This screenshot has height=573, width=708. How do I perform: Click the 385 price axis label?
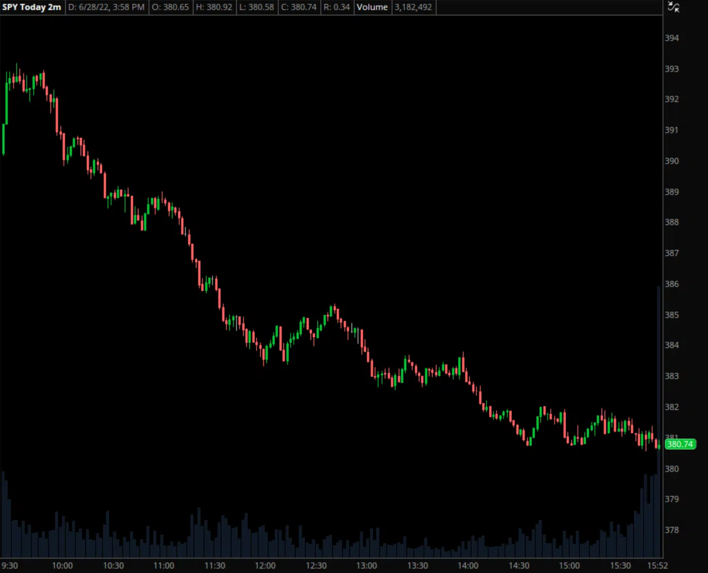tap(672, 315)
